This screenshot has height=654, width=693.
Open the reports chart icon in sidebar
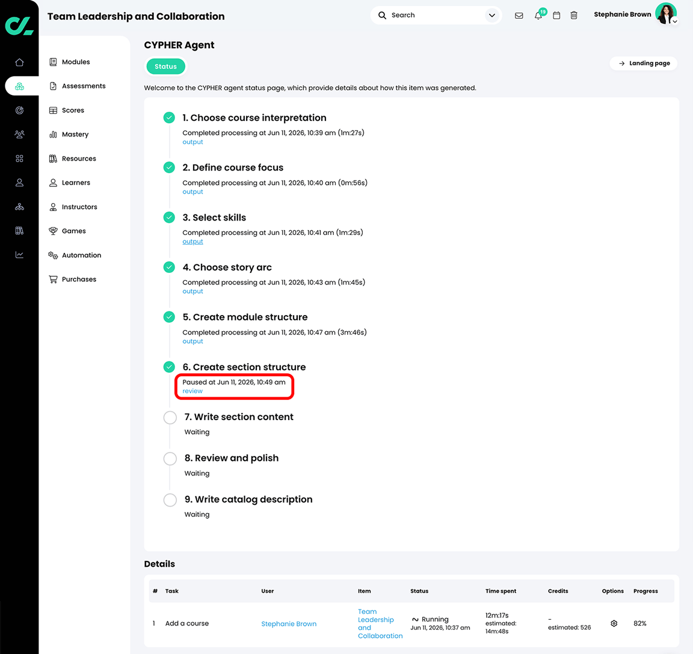pyautogui.click(x=19, y=255)
